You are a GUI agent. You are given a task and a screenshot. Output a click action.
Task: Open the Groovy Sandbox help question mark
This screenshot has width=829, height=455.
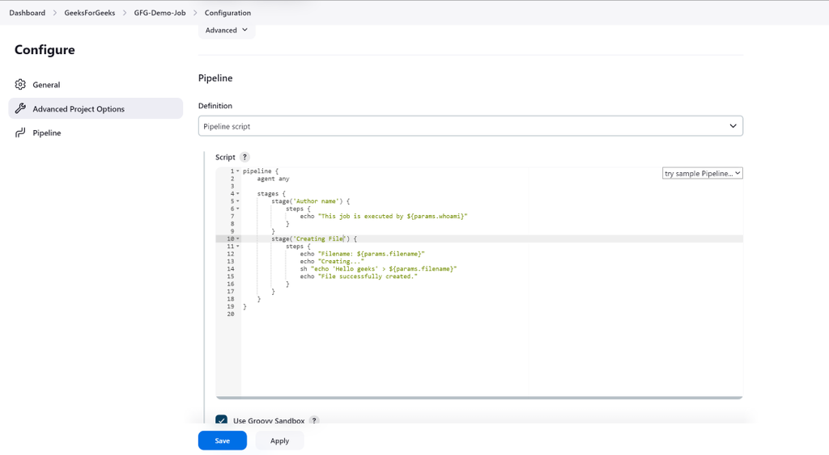[x=314, y=421]
